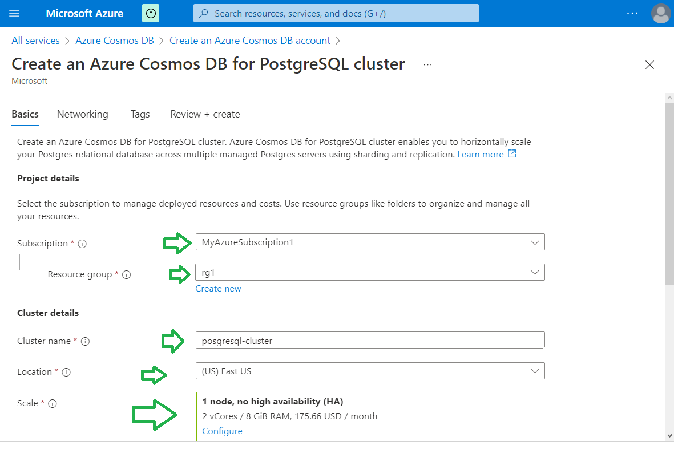Click the All services breadcrumb
Image resolution: width=674 pixels, height=449 pixels.
[x=36, y=41]
